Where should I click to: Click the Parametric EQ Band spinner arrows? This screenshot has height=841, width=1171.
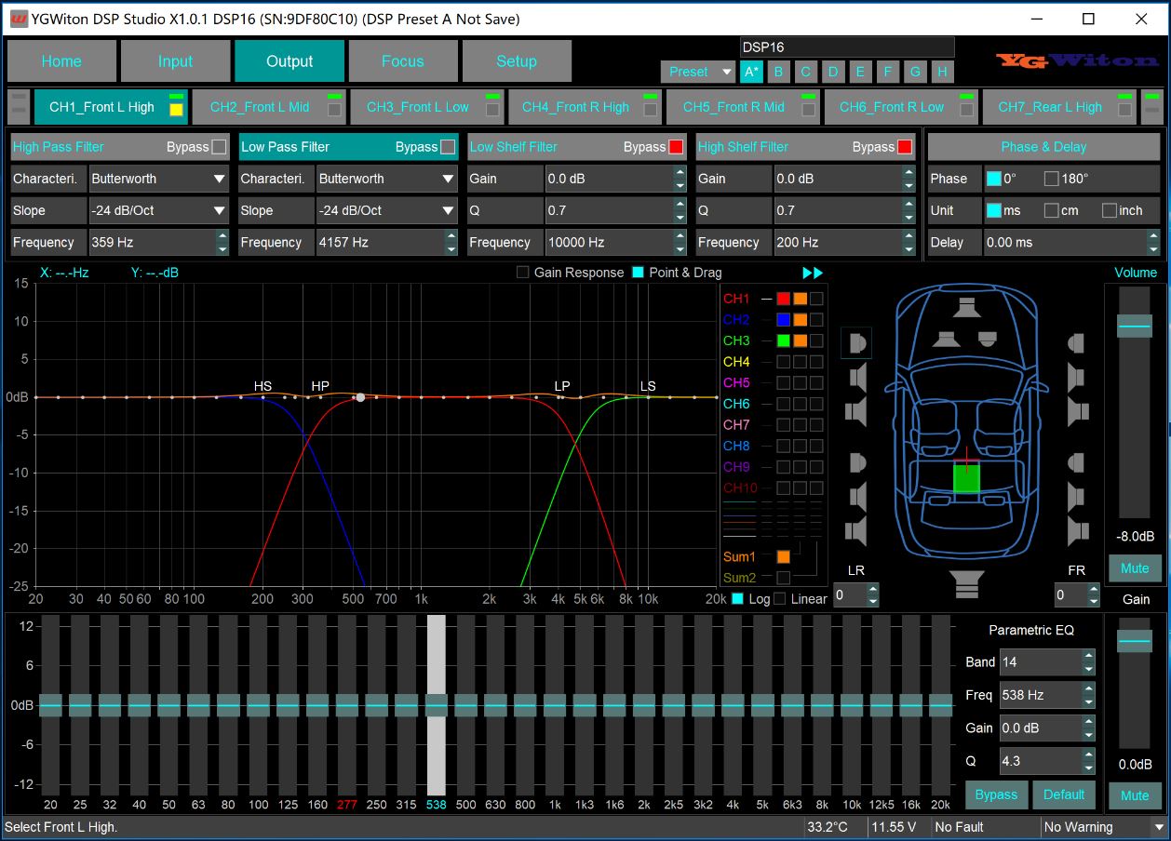(1088, 662)
